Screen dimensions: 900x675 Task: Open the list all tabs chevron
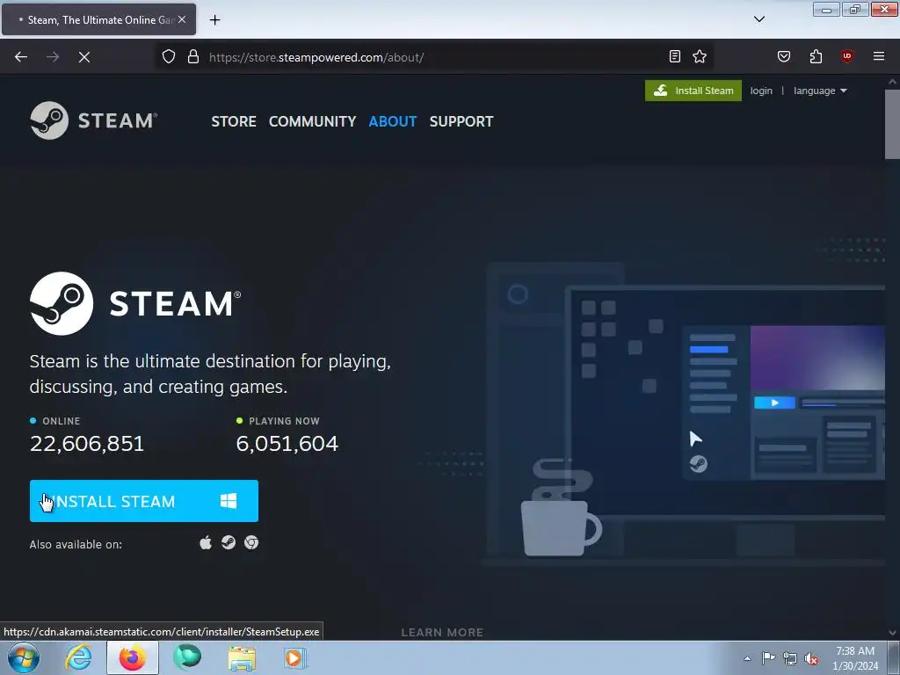[x=759, y=19]
